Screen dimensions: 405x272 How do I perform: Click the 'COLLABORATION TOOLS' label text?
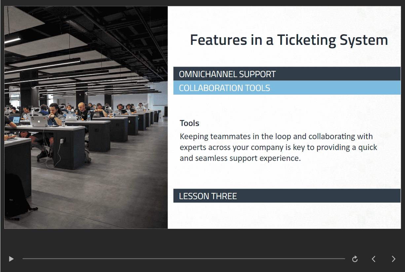pos(224,88)
